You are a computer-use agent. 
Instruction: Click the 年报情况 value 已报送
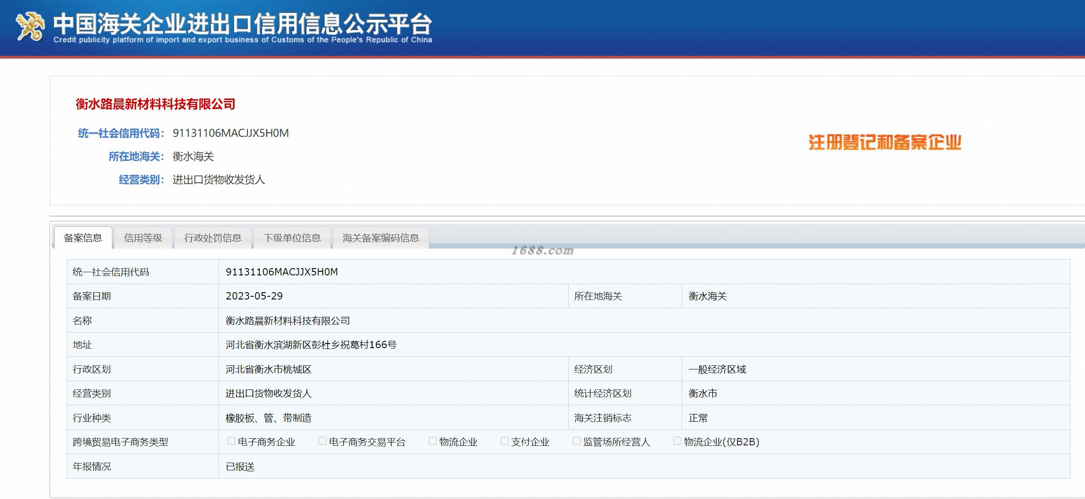click(x=240, y=467)
